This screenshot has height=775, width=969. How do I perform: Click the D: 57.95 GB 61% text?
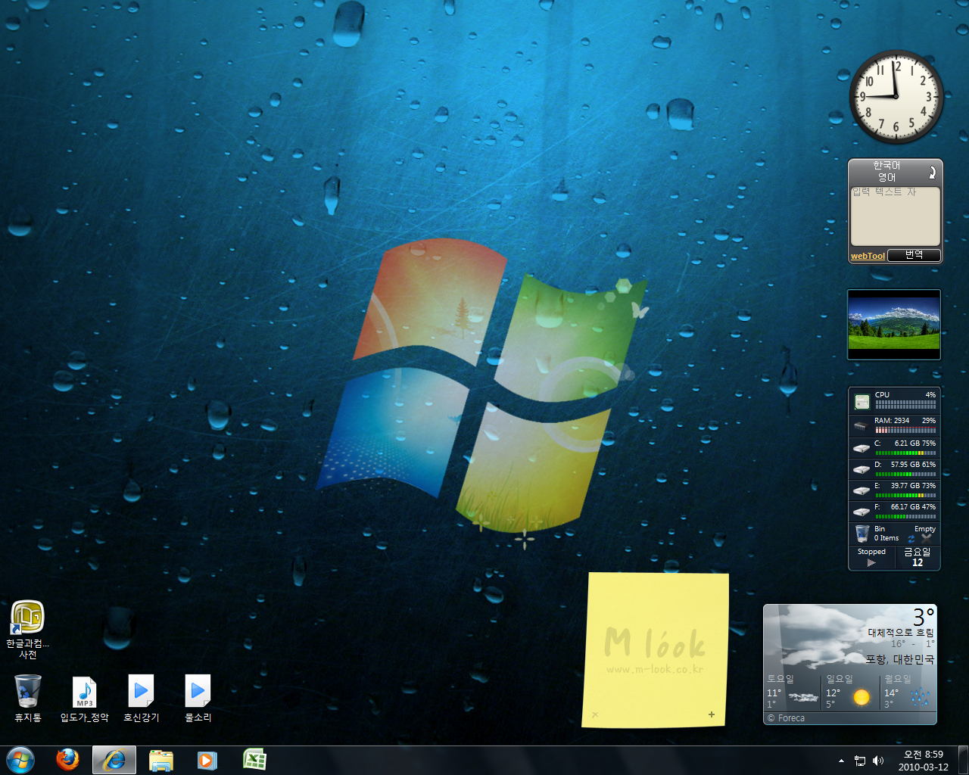click(905, 465)
